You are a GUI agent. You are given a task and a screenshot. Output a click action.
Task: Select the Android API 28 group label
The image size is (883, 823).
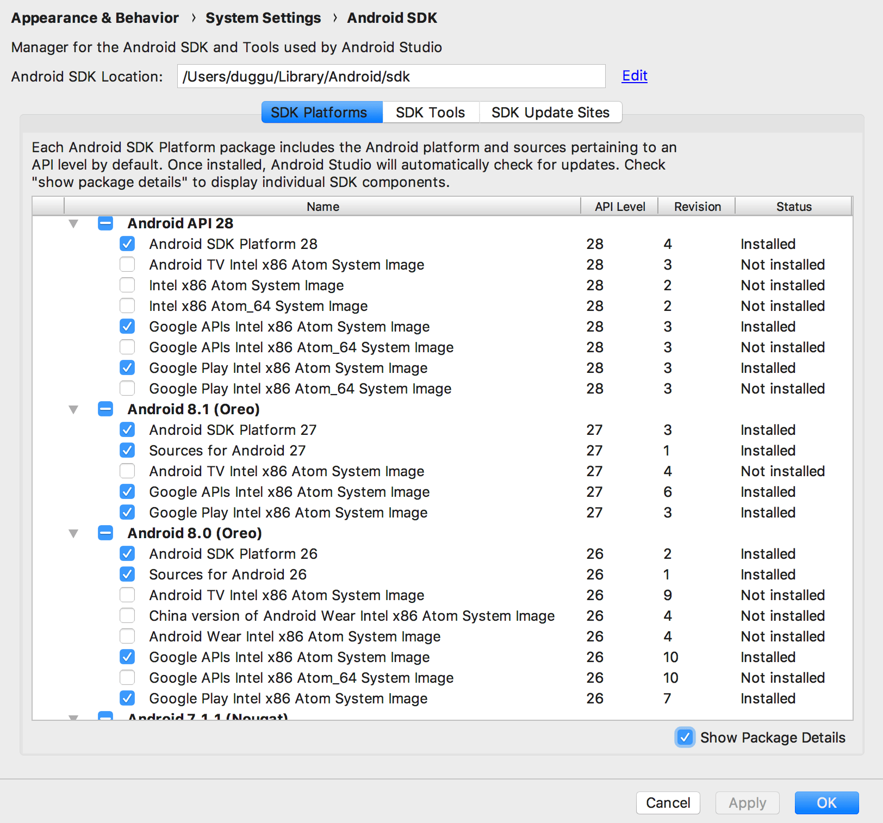[x=181, y=223]
